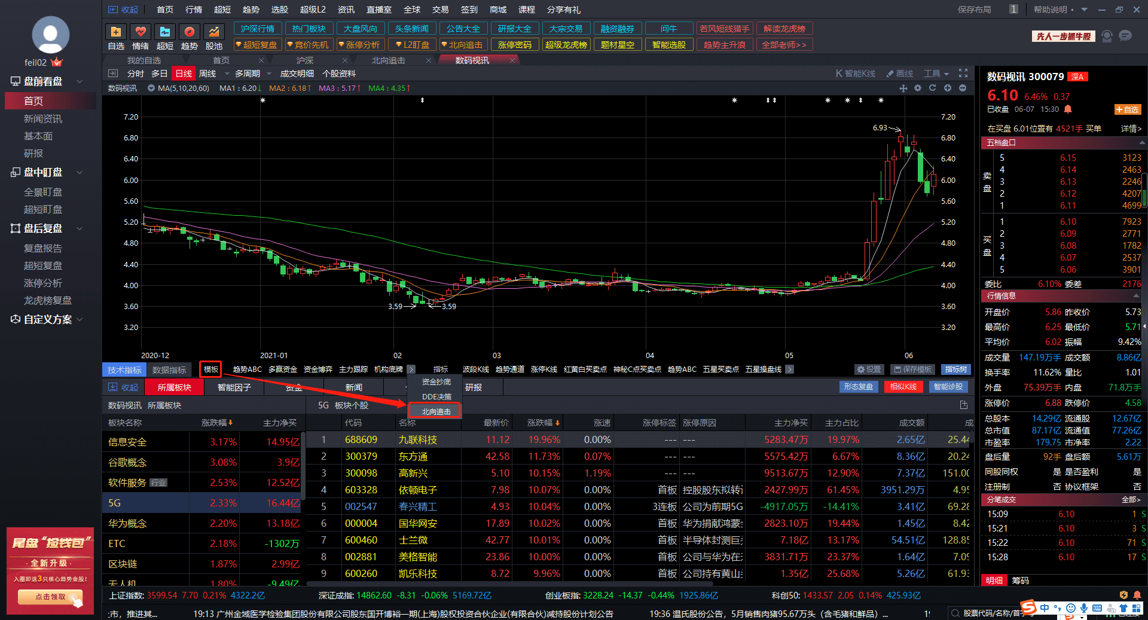
Task: Collapse the 盘前看盘 sidebar section
Action: pyautogui.click(x=79, y=81)
